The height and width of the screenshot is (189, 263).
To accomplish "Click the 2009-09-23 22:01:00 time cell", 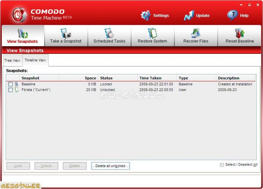I will [156, 84].
